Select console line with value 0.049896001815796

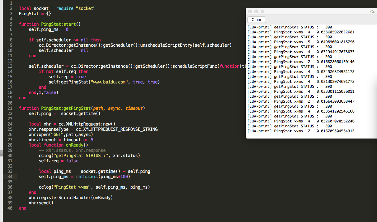(x=301, y=42)
